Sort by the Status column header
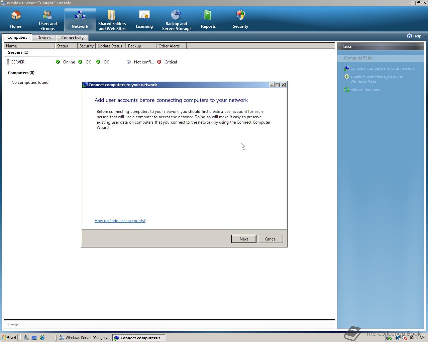 point(66,46)
